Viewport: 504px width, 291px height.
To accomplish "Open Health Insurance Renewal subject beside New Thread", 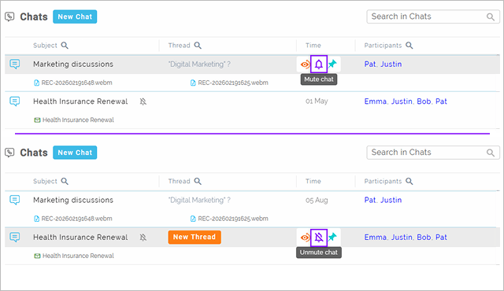I will 80,237.
